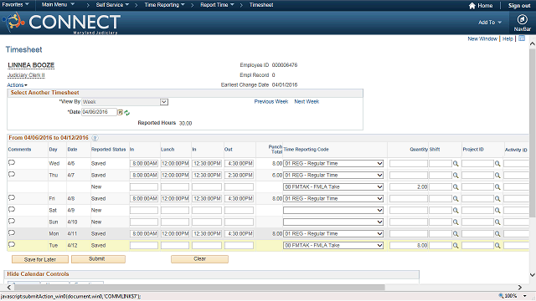536x301 pixels.
Task: Open comment bubble for Wed 4/6
Action: click(12, 162)
